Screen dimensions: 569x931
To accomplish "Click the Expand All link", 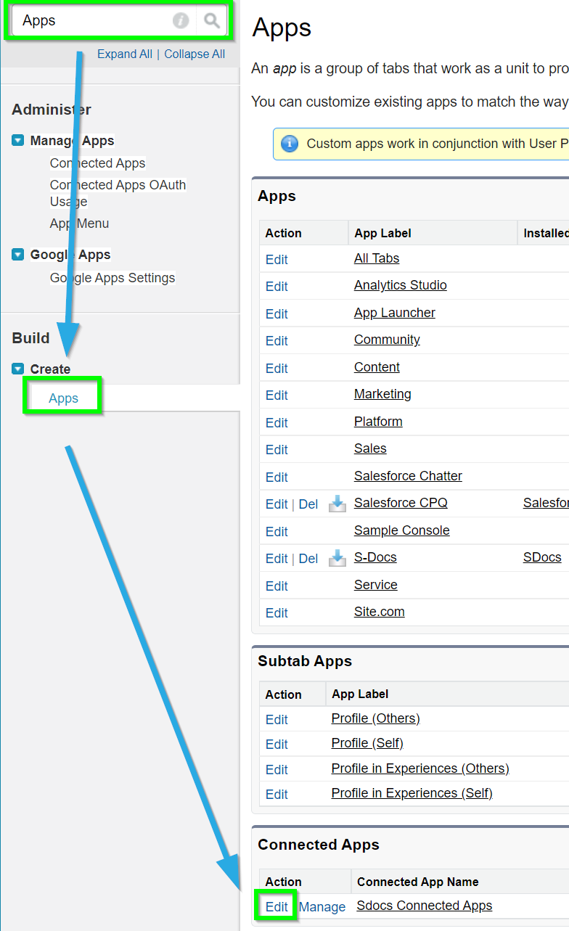I will 125,54.
